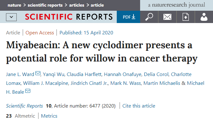Screen dimensions: 213x123
Task: Open author Claudia Harflett's link
Action: click(84, 74)
